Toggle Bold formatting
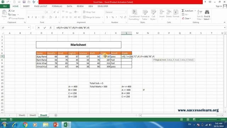The height and width of the screenshot is (128, 227). point(29,17)
